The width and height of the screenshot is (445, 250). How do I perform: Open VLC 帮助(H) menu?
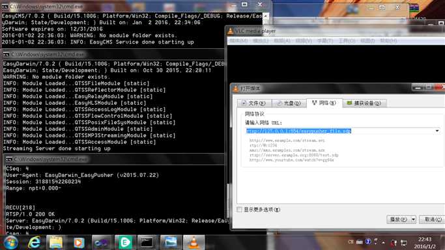(x=388, y=41)
